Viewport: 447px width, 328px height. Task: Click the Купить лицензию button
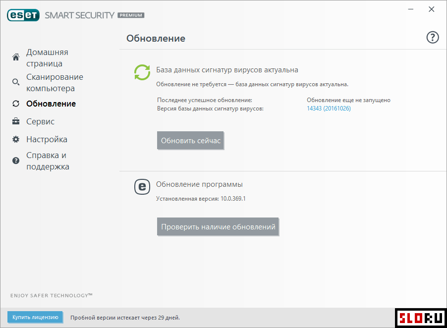pos(35,317)
